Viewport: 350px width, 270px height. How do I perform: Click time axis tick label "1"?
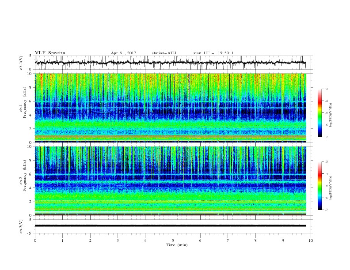coord(62,240)
